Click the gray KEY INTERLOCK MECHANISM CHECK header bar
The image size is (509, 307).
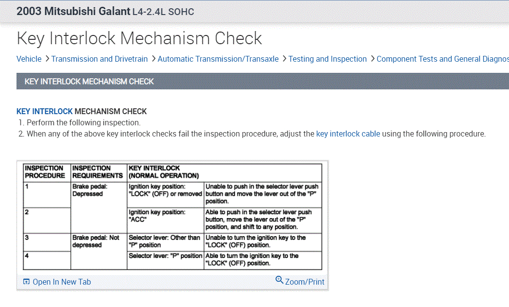262,81
